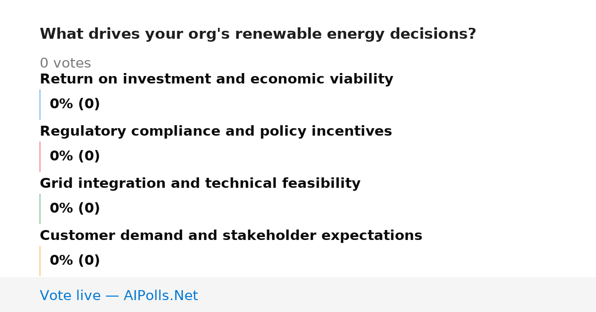
Task: Choose "Grid integration and technical feasibility" option
Action: pyautogui.click(x=200, y=184)
